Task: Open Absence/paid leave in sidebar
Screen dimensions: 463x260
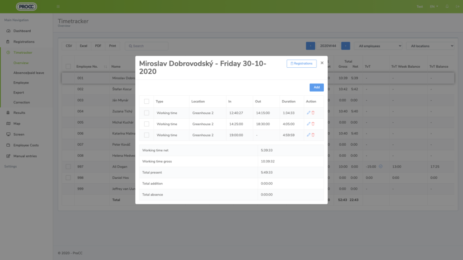Action: [x=28, y=73]
